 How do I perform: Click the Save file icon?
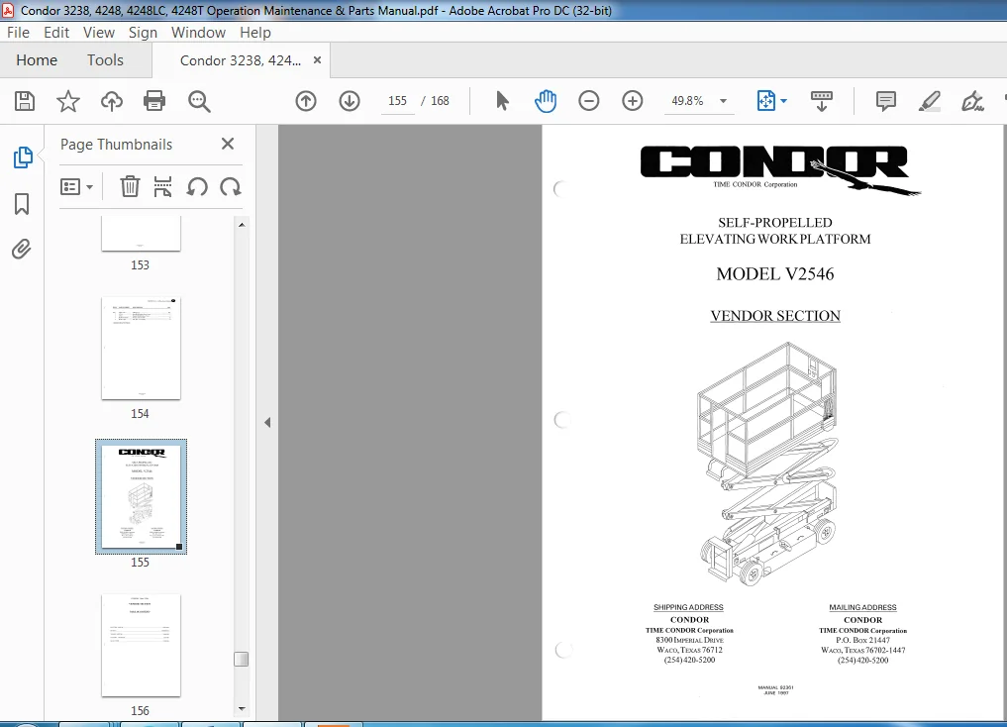click(25, 101)
